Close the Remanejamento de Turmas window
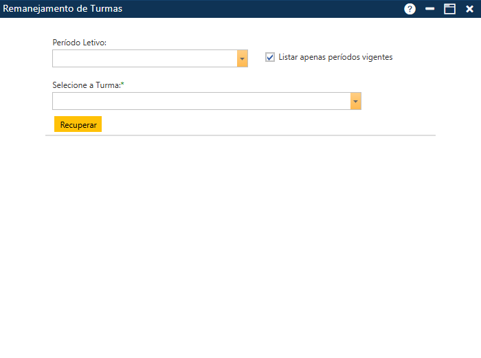This screenshot has width=481, height=358. click(470, 9)
